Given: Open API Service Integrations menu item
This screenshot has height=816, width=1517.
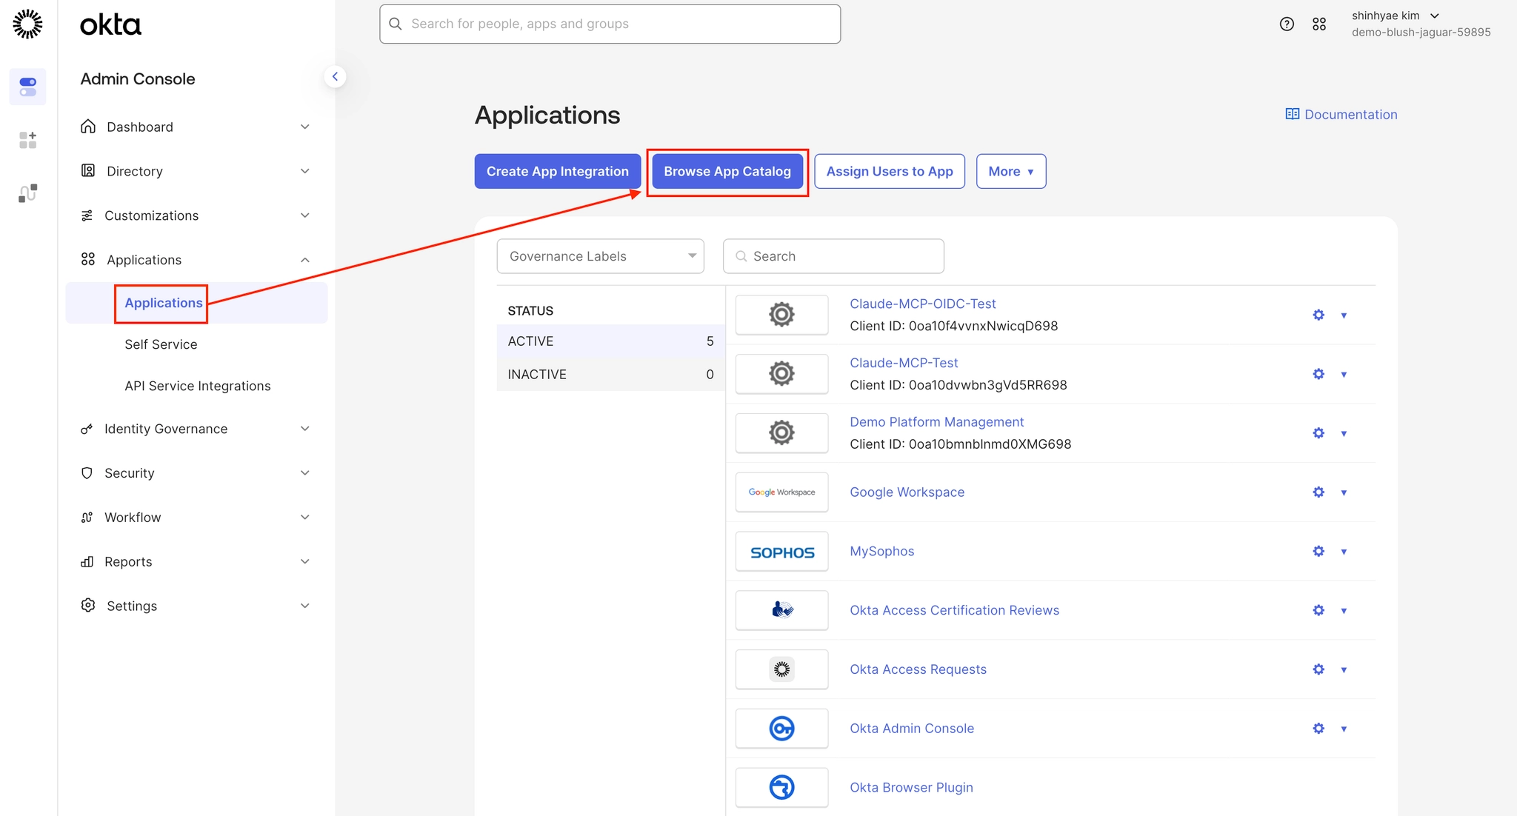Looking at the screenshot, I should pos(197,386).
